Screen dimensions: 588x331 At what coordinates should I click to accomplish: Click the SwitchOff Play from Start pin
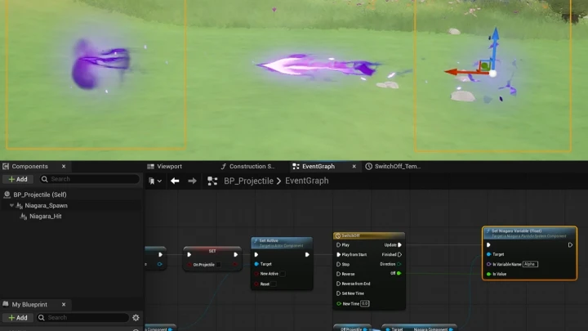coord(338,255)
